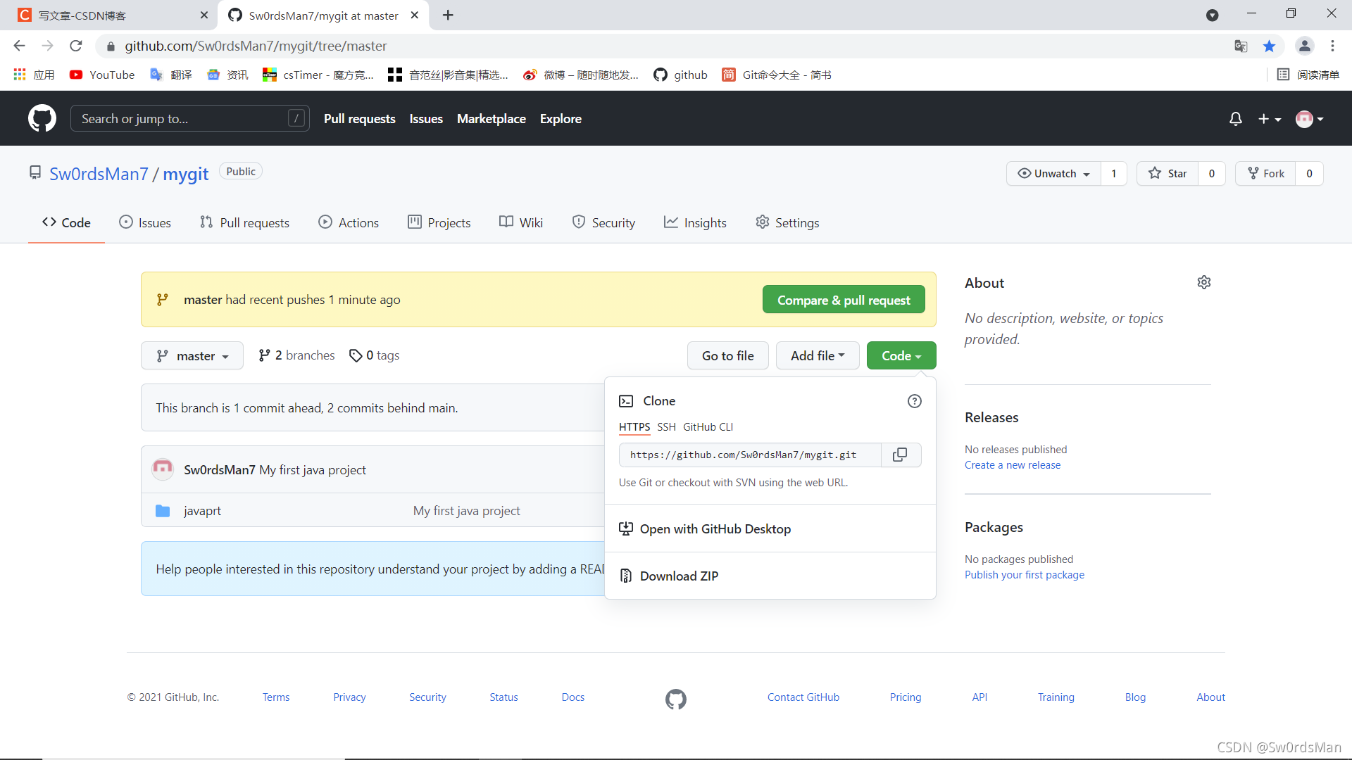Click the Download ZIP file icon
Image resolution: width=1352 pixels, height=760 pixels.
pyautogui.click(x=625, y=576)
